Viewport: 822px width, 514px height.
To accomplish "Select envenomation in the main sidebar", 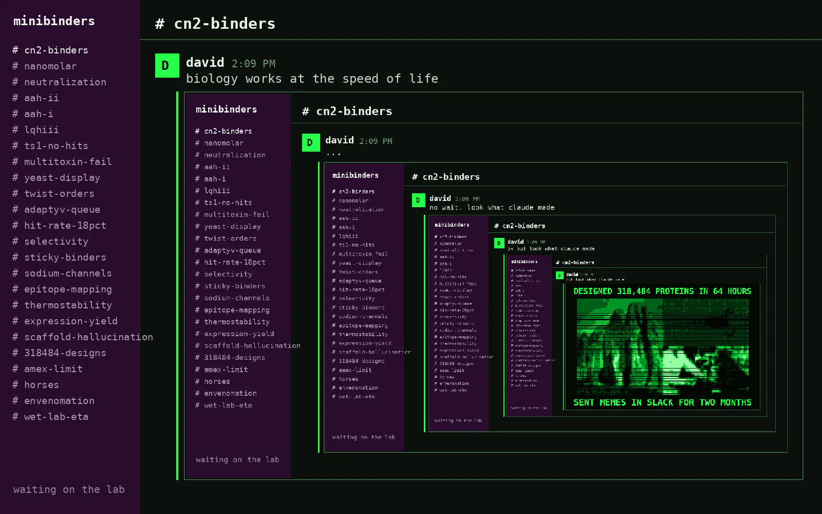I will pos(53,400).
